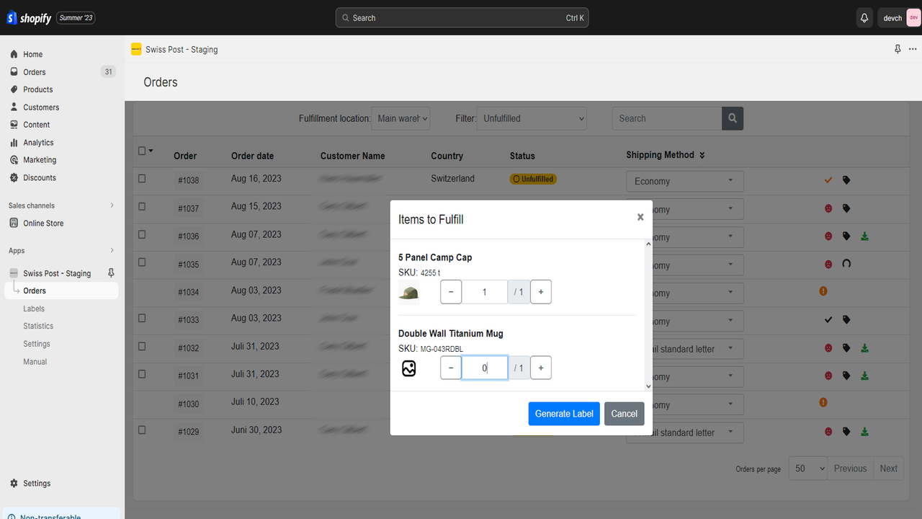Click the Discounts badge icon
Image resolution: width=922 pixels, height=519 pixels.
click(x=14, y=177)
